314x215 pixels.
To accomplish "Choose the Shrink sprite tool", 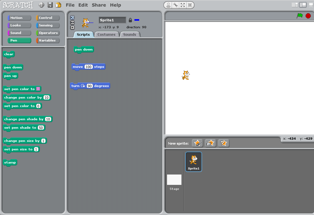I will point(190,5).
